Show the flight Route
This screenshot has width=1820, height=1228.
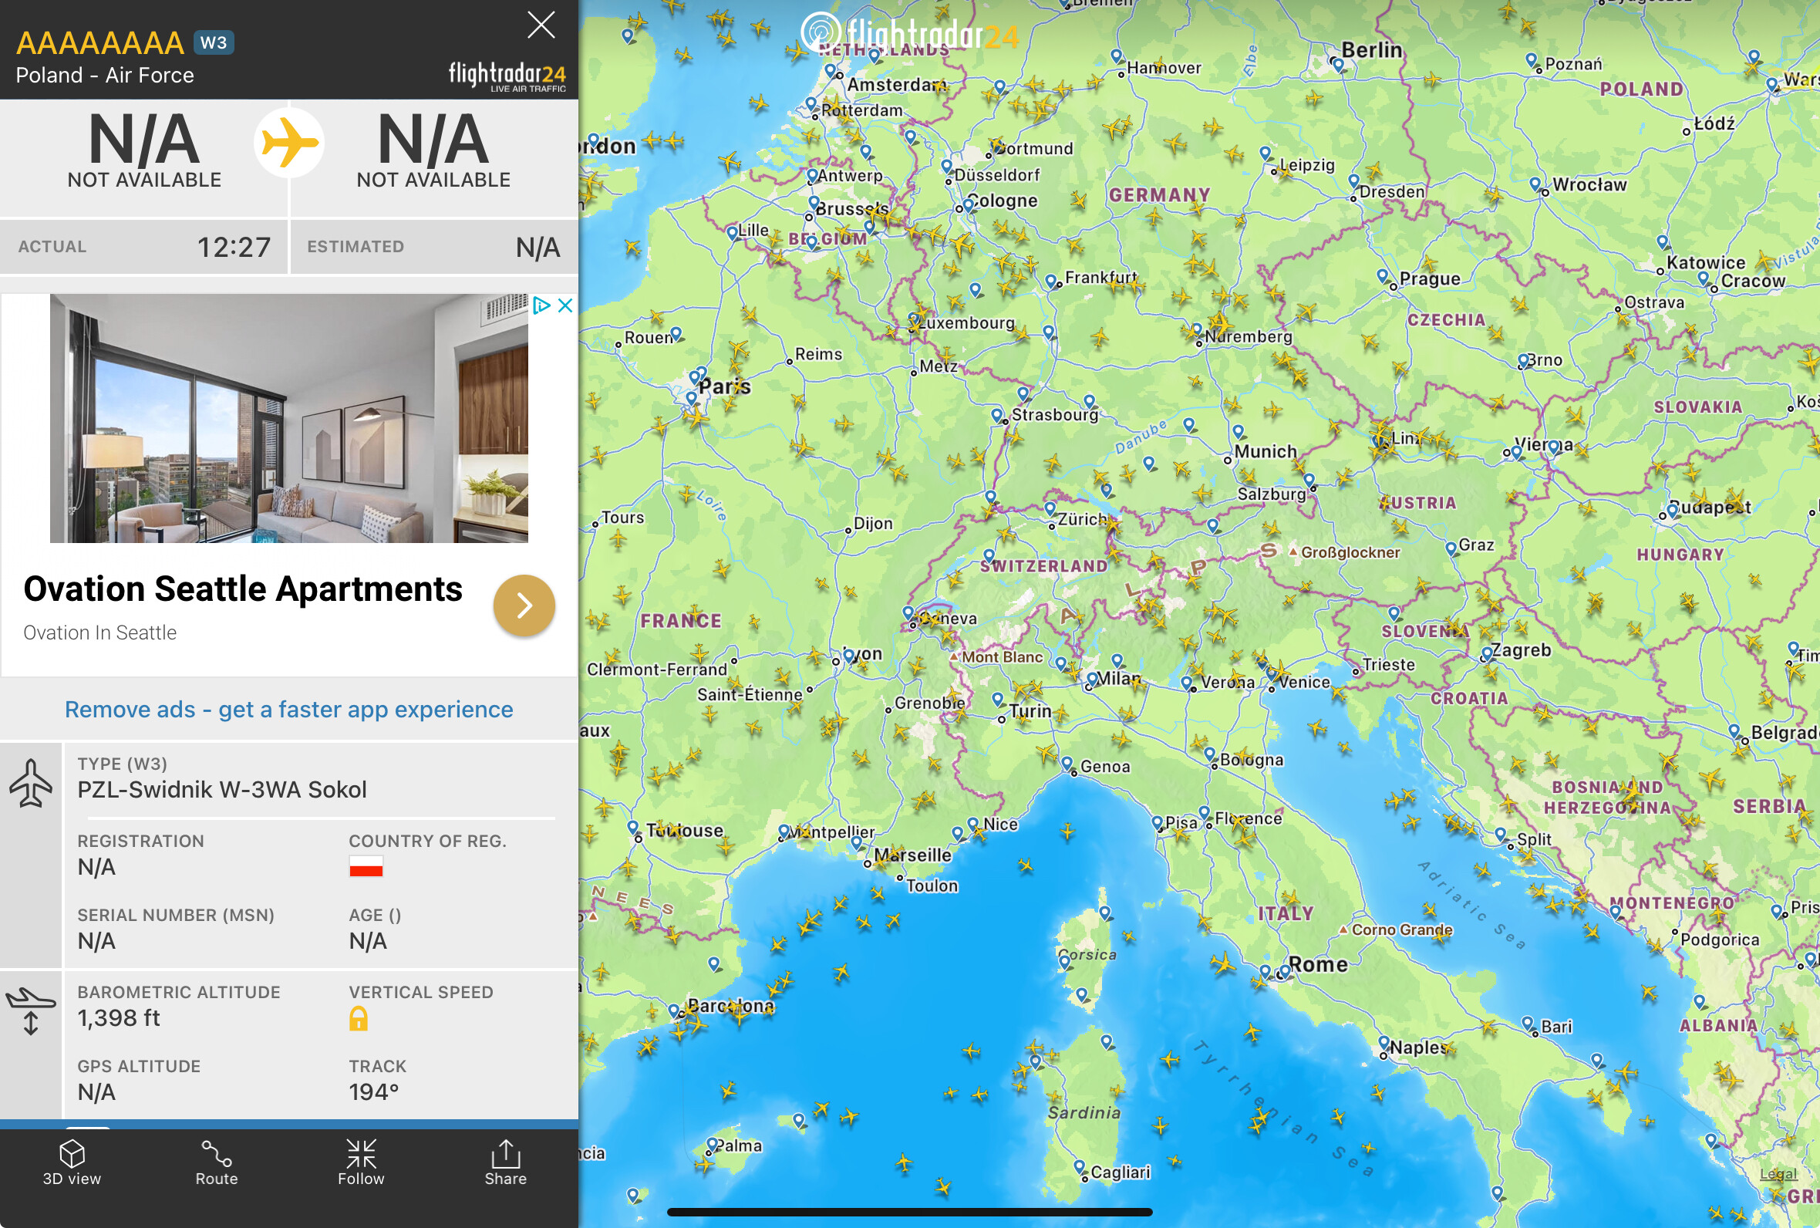click(216, 1162)
